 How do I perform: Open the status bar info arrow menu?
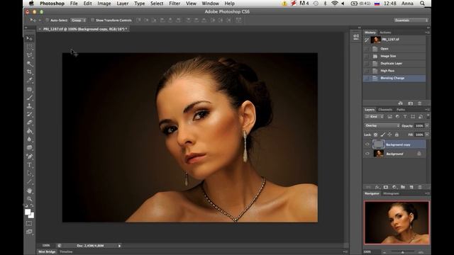(x=119, y=246)
